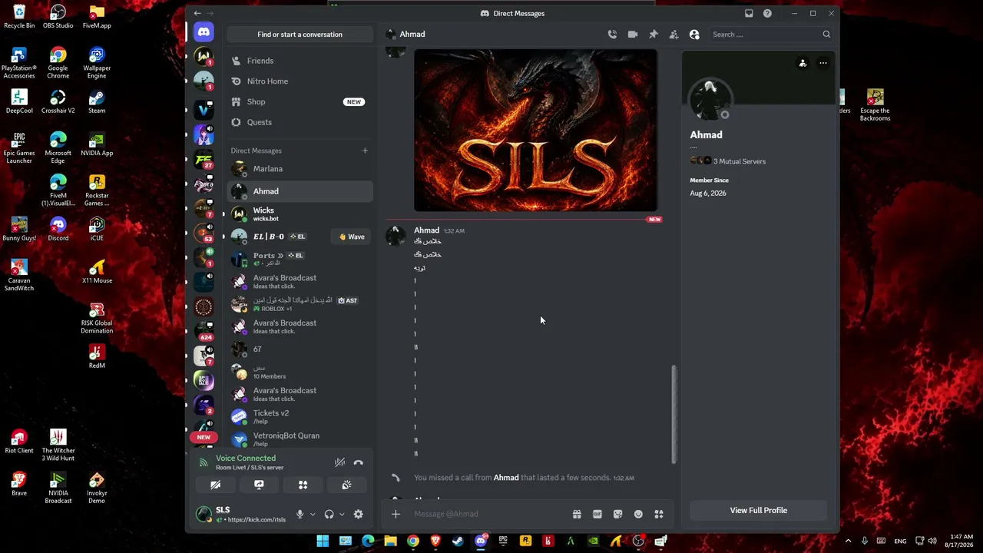Share your screen in voice
983x553 pixels.
pos(259,485)
